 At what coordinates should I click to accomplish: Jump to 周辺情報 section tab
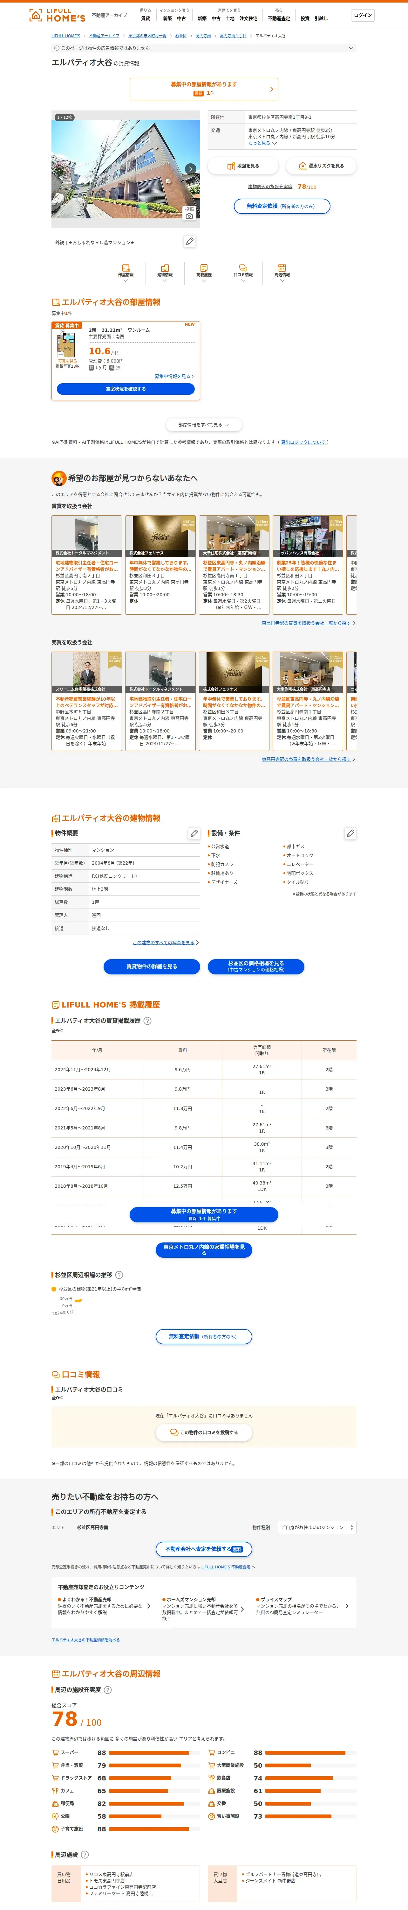click(282, 273)
